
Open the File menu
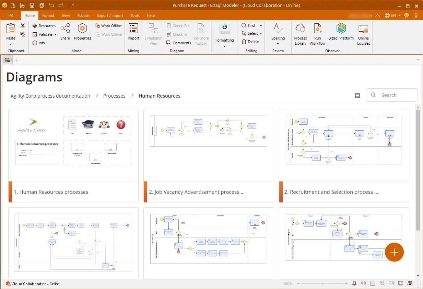click(x=10, y=15)
